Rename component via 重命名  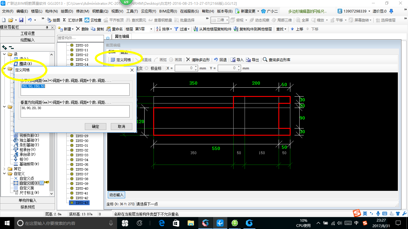point(114,29)
